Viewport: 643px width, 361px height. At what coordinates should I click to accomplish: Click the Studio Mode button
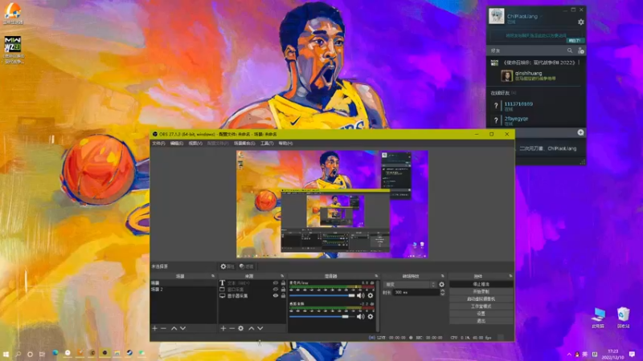481,306
